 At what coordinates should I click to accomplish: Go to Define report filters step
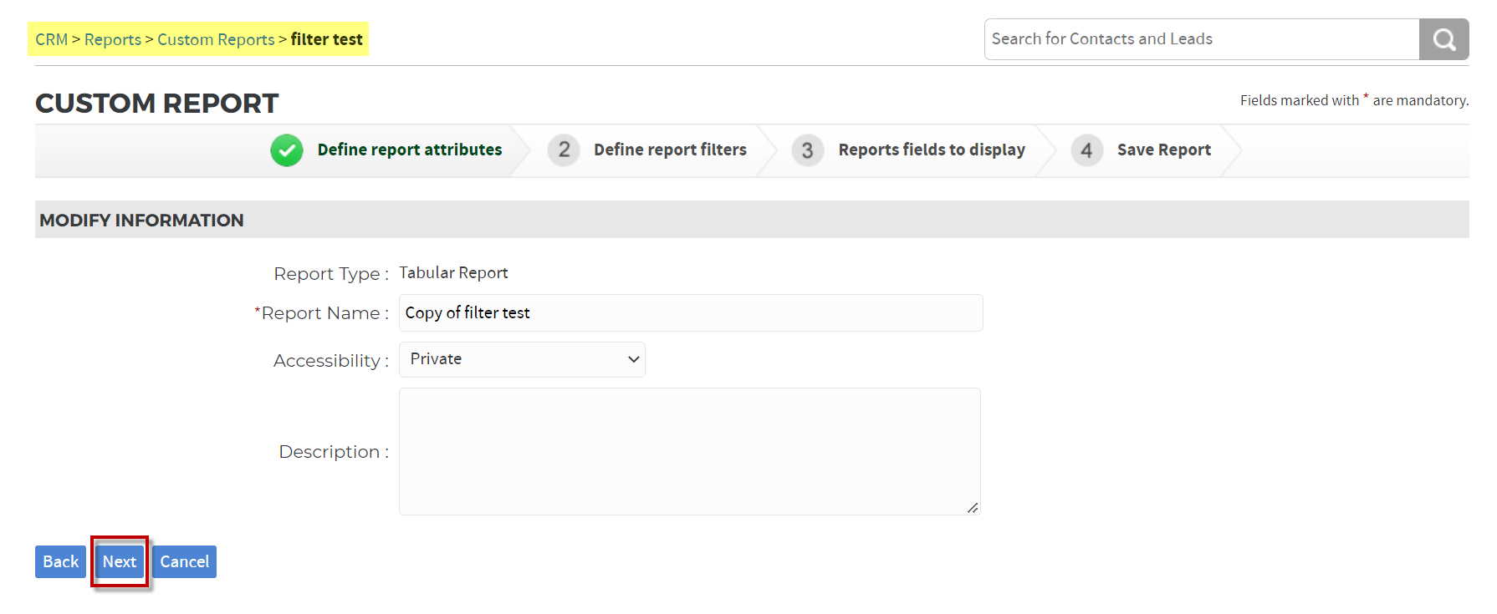click(x=670, y=150)
